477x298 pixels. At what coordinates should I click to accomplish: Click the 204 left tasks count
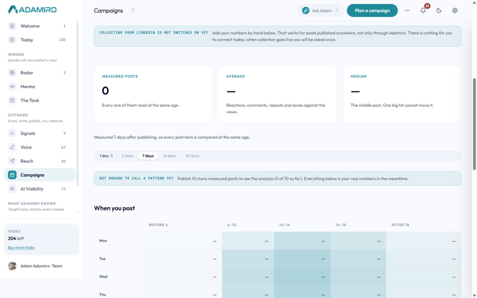[x=16, y=238]
